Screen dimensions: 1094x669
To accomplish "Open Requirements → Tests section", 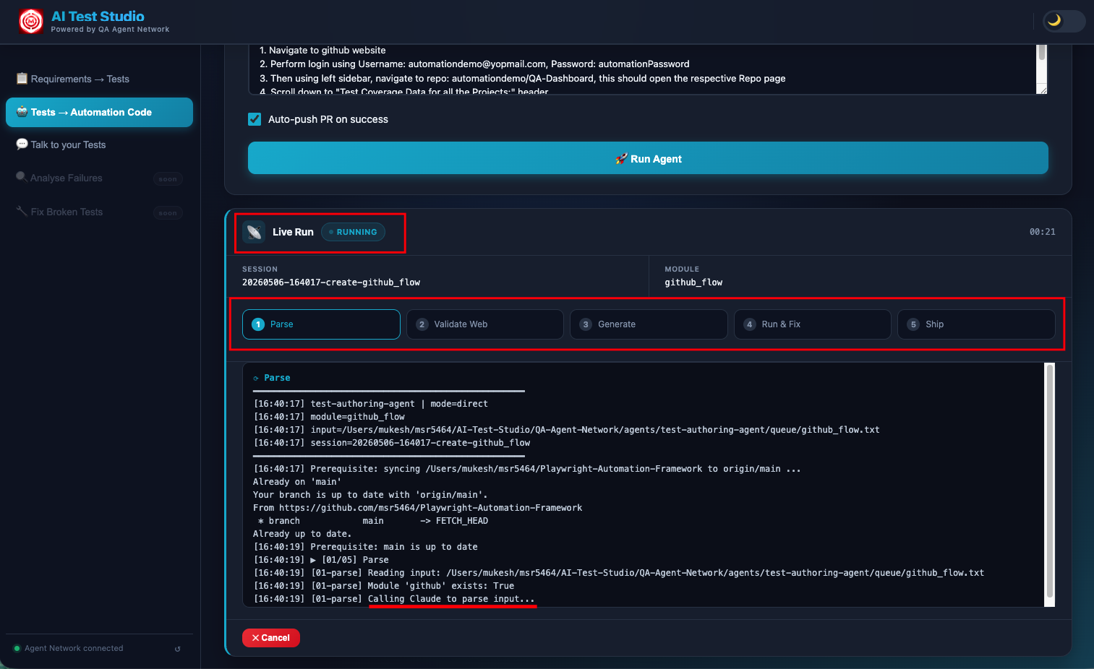I will pos(99,79).
